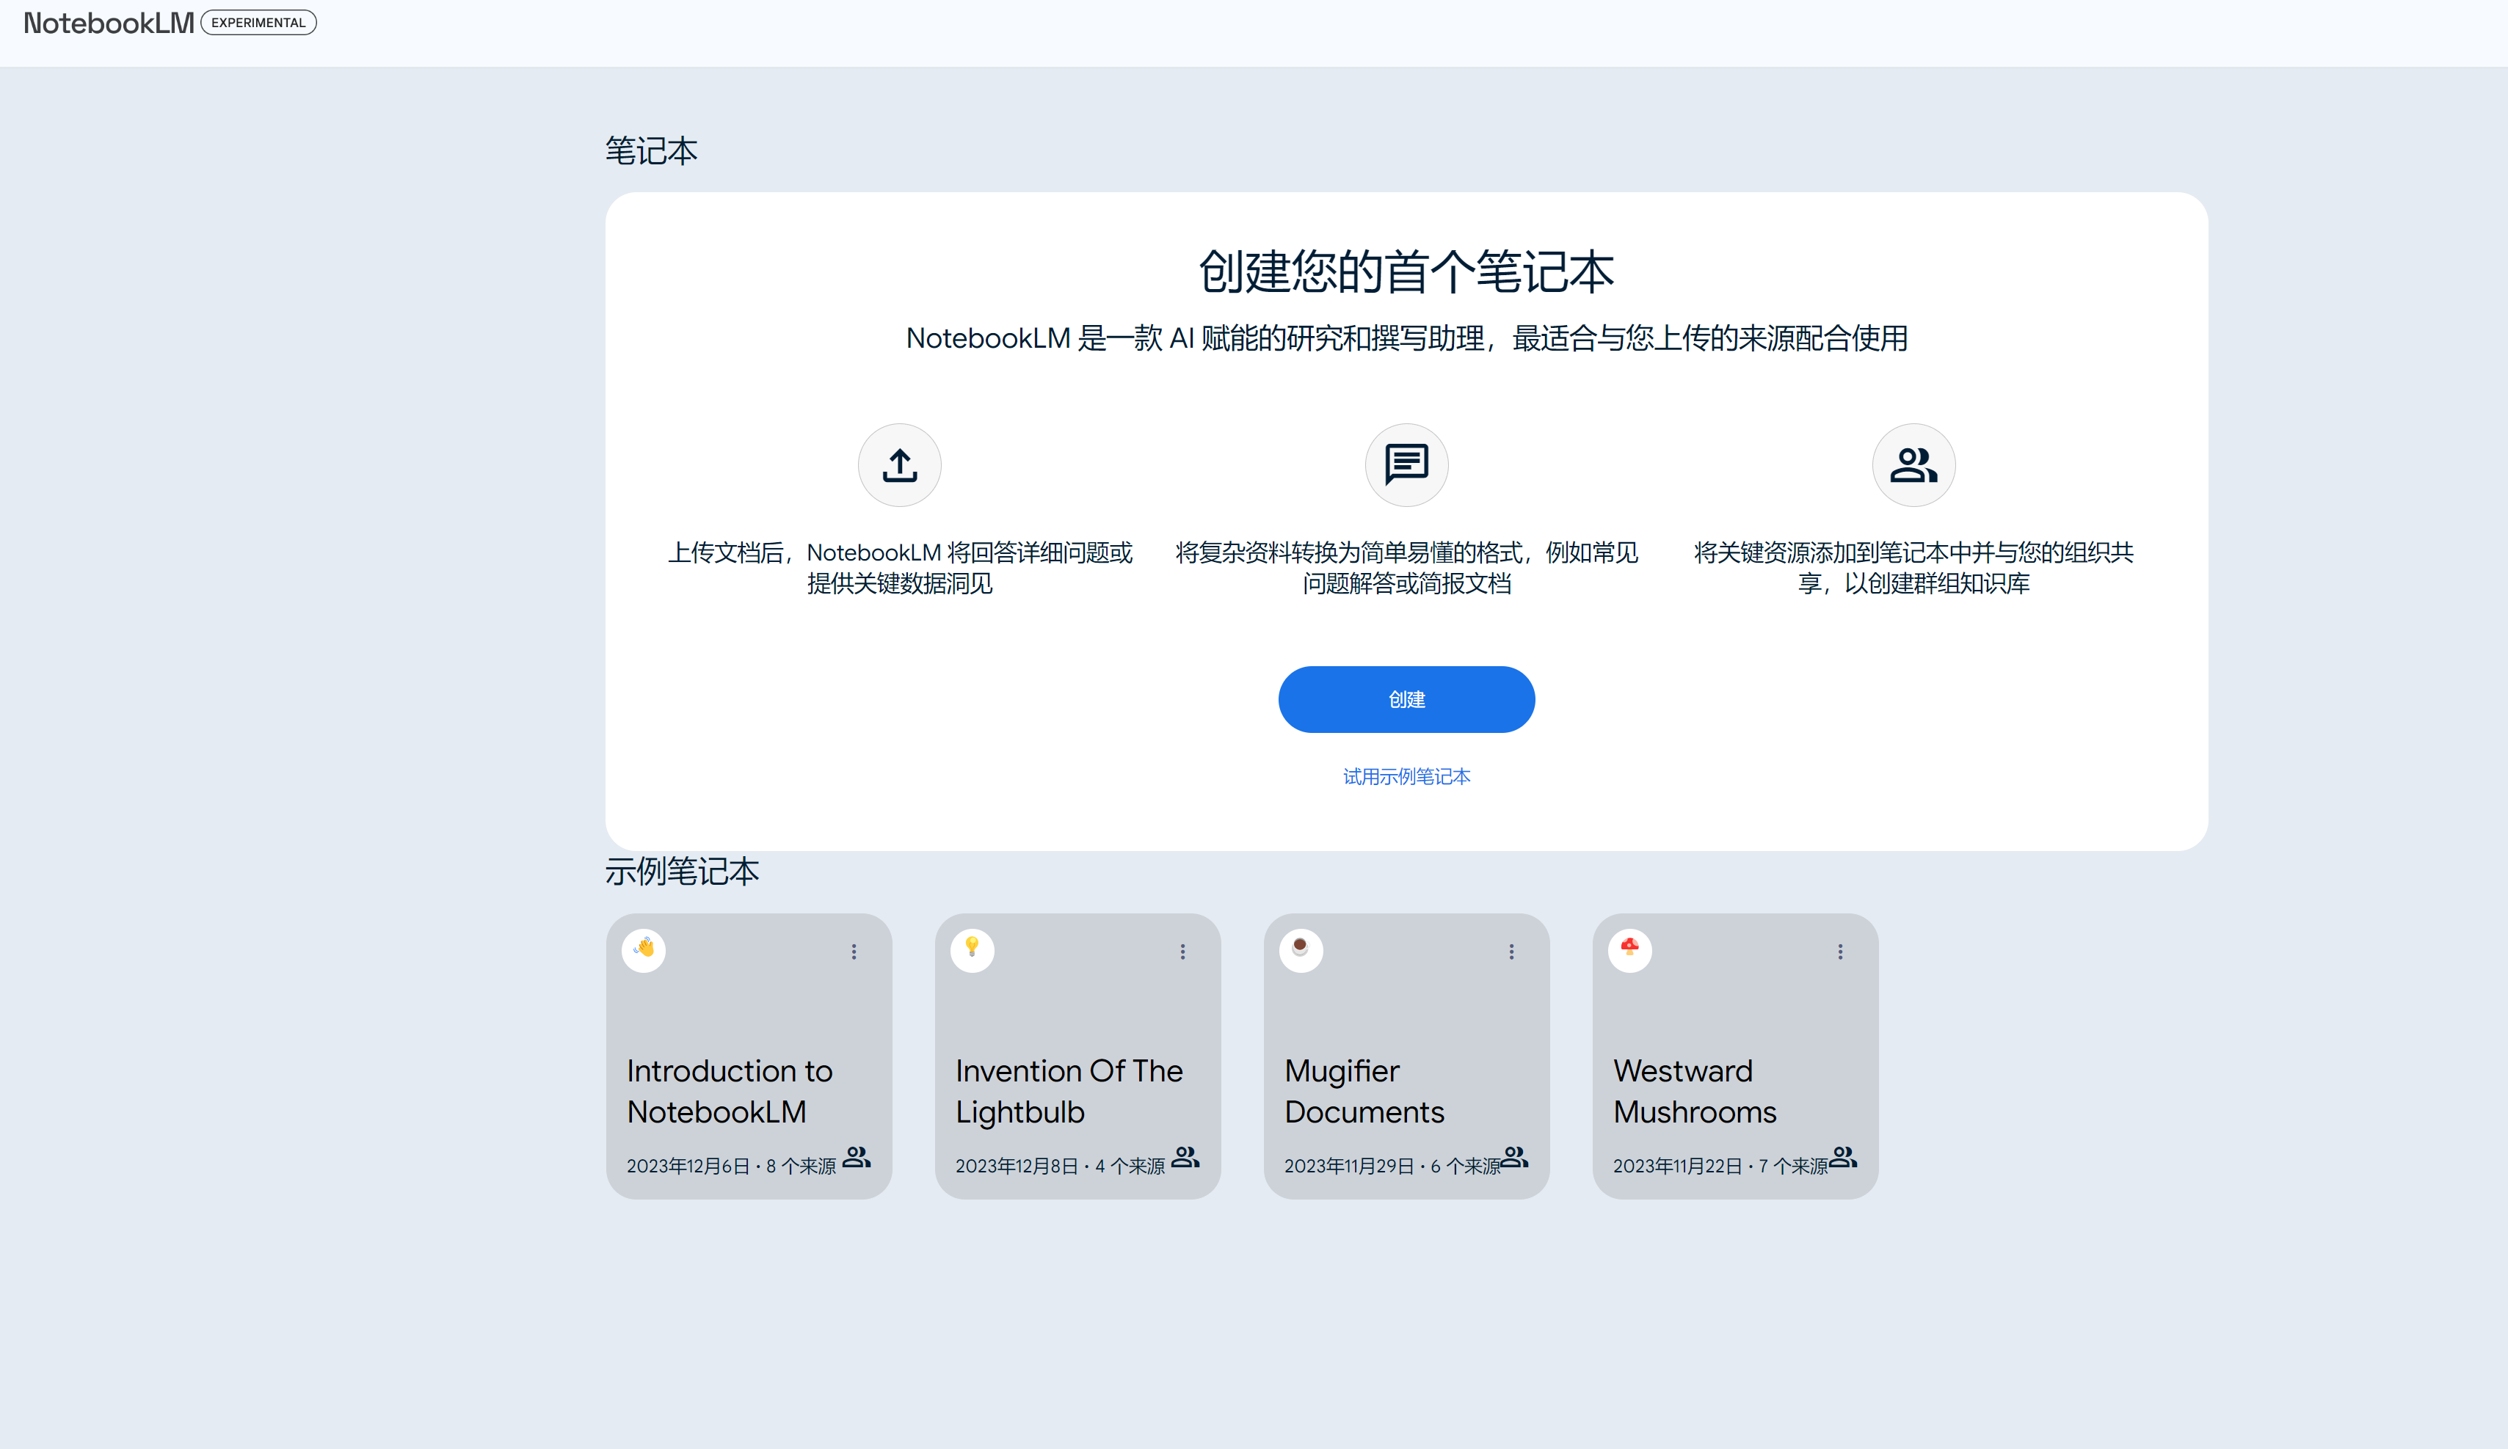Click the text about uploading documents to NotebookLM

900,568
